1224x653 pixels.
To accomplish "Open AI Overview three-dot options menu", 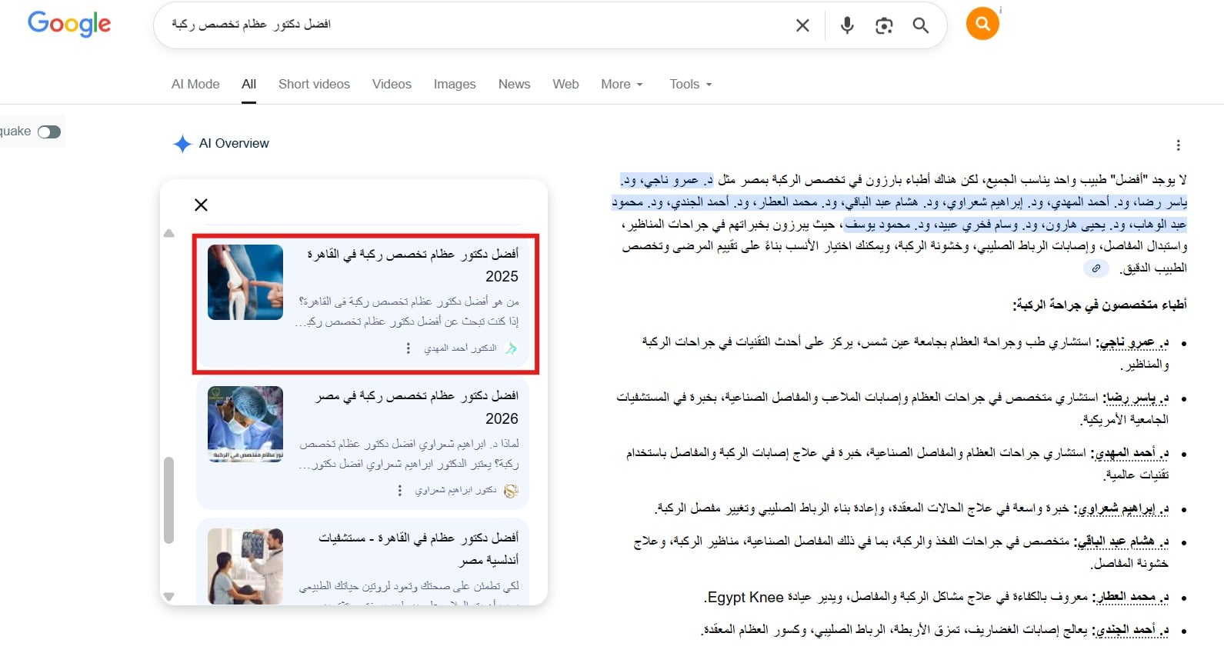I will (1178, 145).
